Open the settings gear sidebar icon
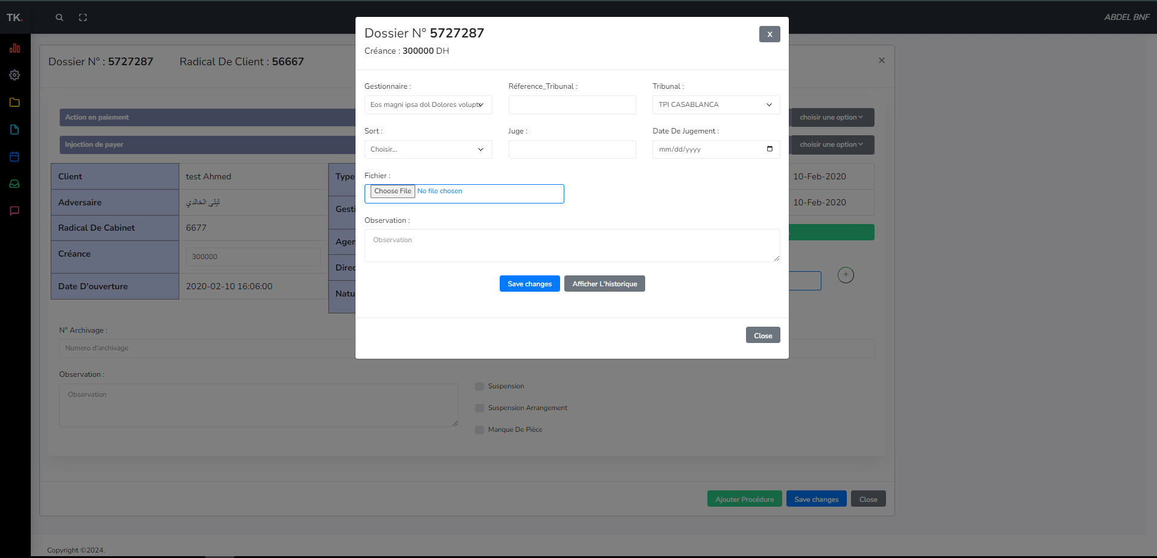The image size is (1157, 558). pos(14,75)
